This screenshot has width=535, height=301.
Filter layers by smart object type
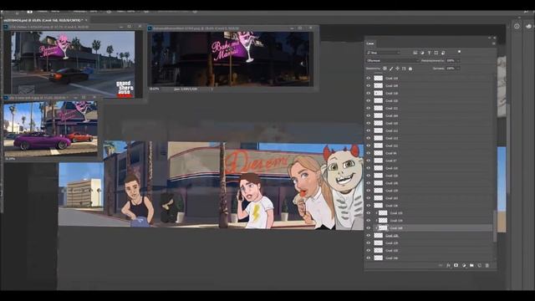[x=443, y=53]
